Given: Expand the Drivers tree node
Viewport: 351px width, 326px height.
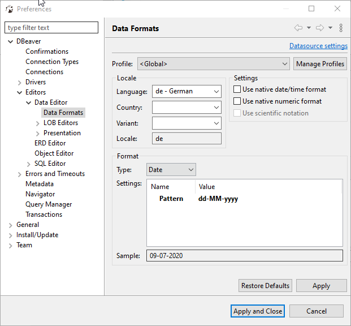Looking at the screenshot, I should point(19,83).
